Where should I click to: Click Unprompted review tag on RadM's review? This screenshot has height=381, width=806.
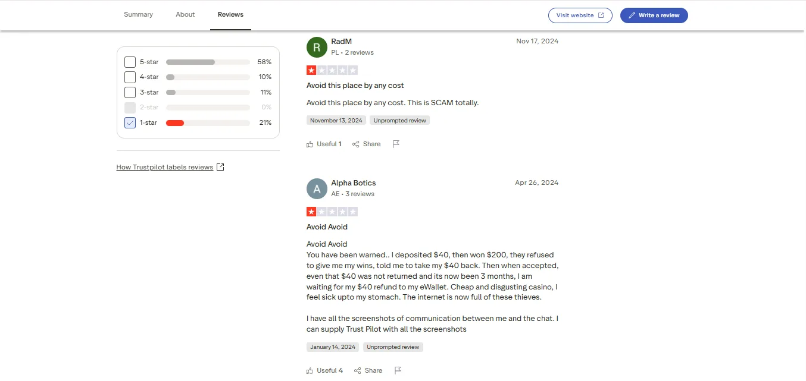[x=399, y=120]
